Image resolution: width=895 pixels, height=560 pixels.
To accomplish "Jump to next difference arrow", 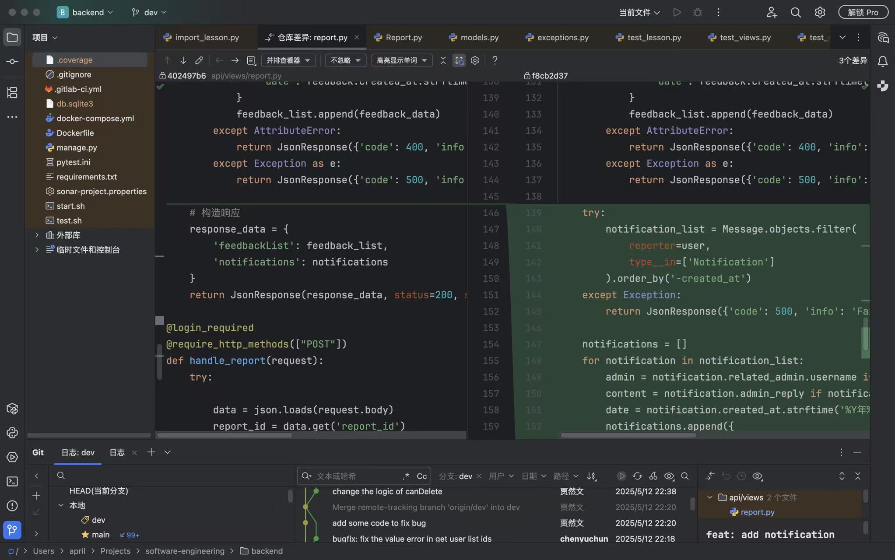I will pyautogui.click(x=183, y=60).
